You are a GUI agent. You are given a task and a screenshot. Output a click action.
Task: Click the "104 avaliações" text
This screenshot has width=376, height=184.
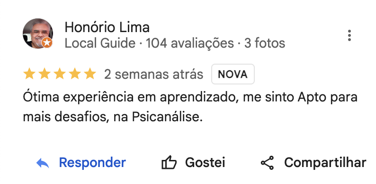tap(190, 43)
